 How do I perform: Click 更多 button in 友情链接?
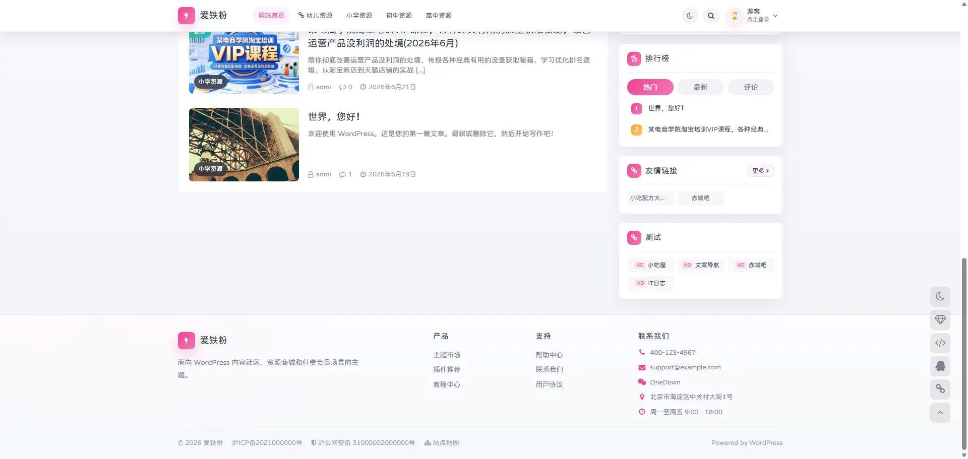pyautogui.click(x=760, y=171)
